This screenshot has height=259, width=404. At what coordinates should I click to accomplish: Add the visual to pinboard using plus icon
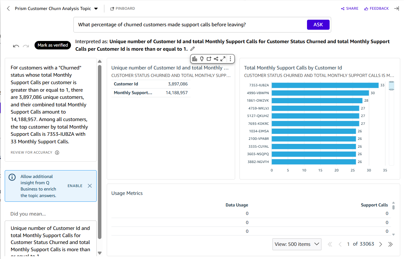pos(209,59)
